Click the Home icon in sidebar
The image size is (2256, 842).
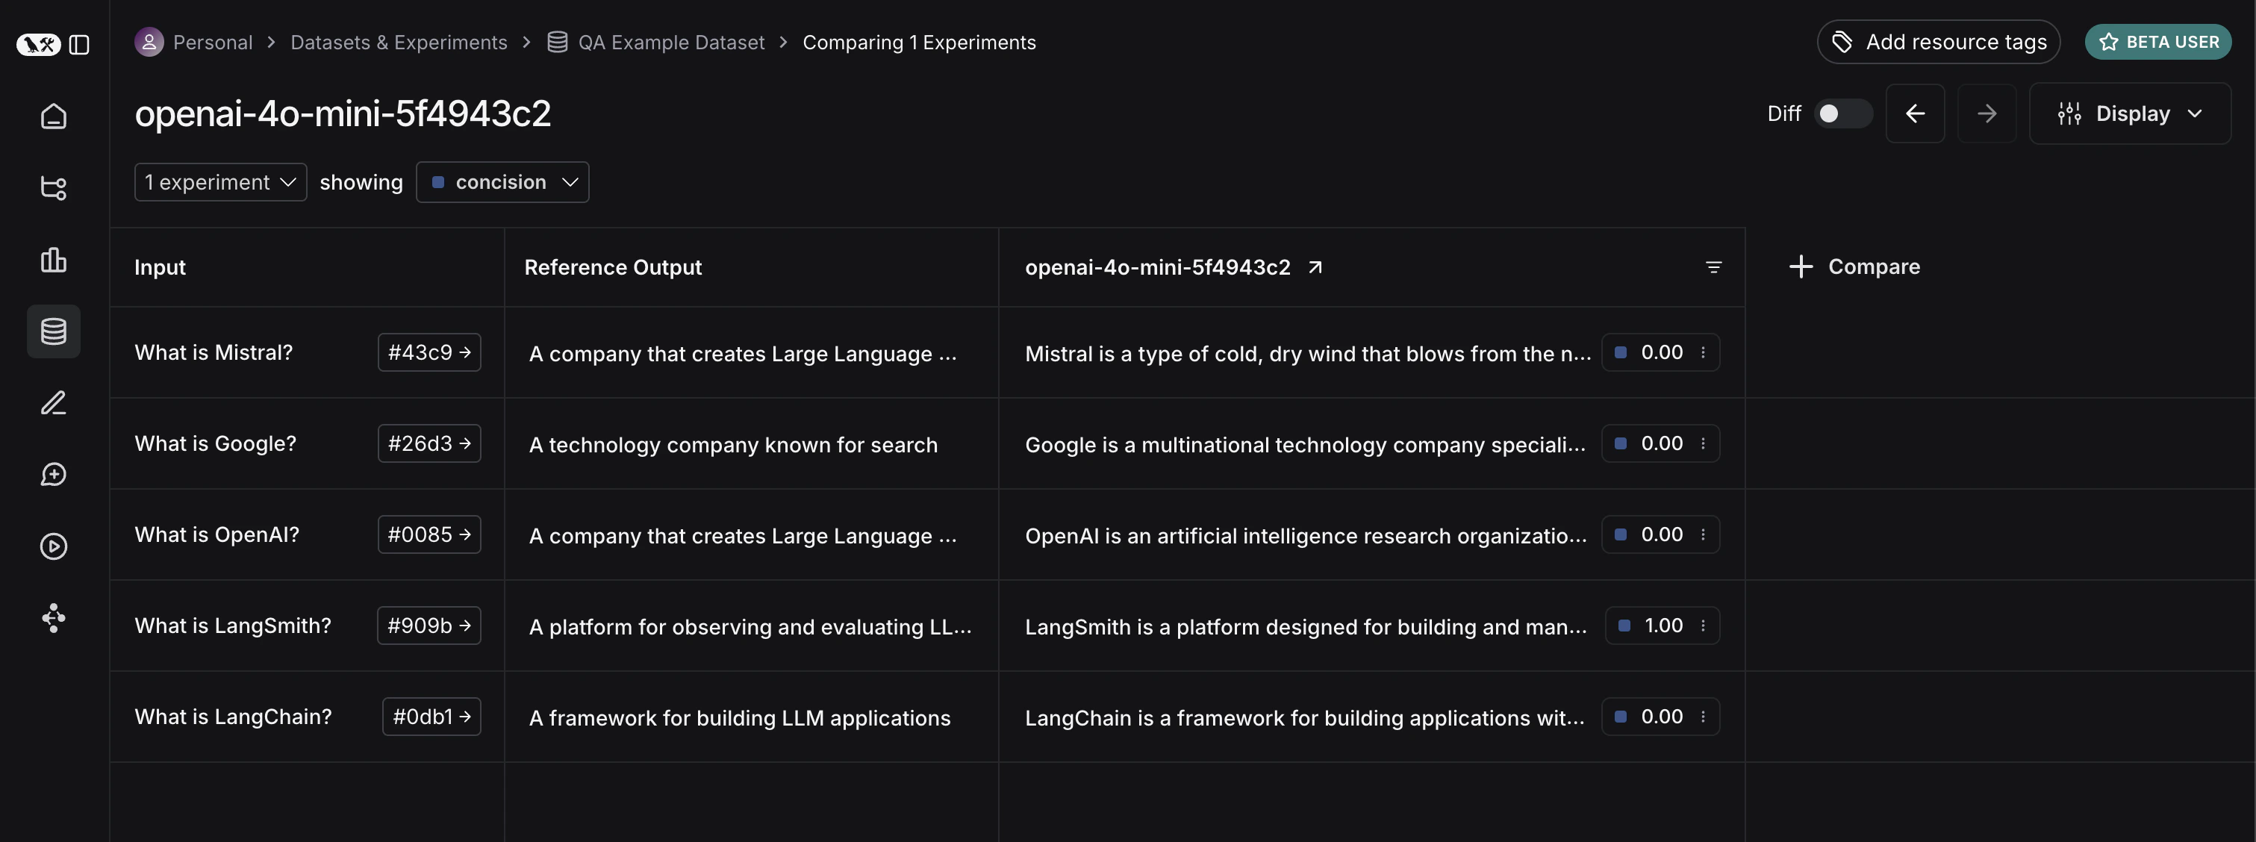click(54, 116)
